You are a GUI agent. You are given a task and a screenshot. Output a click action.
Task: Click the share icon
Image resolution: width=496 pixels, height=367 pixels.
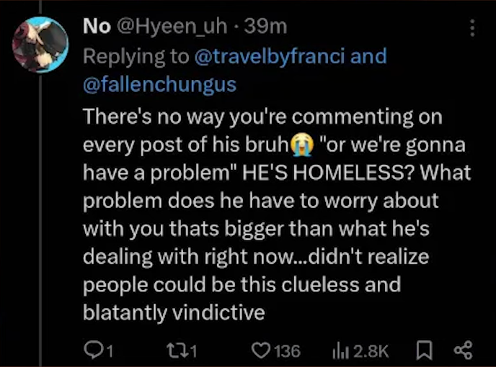pyautogui.click(x=461, y=350)
